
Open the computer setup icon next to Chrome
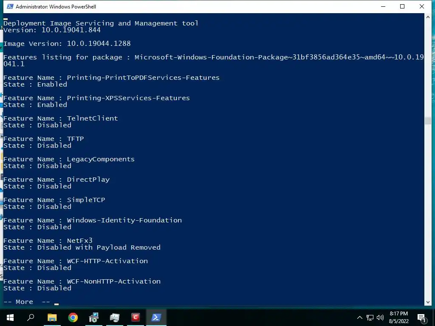tap(94, 318)
